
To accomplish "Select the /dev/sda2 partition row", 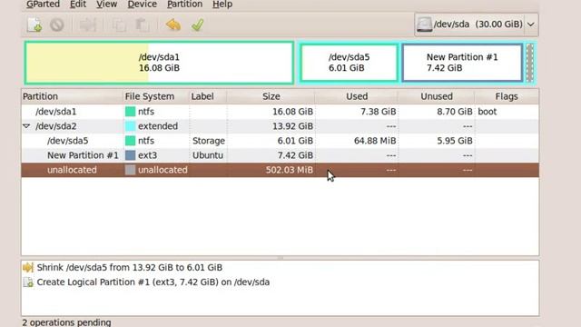I will pos(281,126).
